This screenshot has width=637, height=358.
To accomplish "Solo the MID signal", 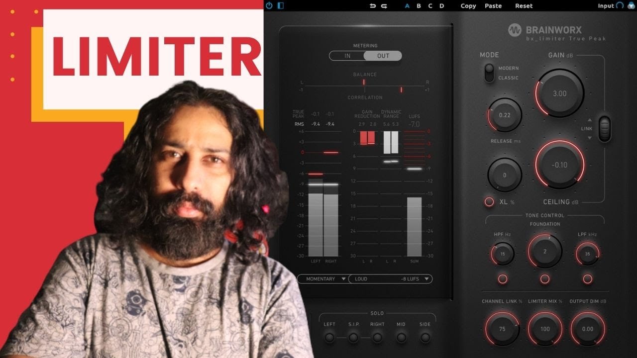I will point(401,338).
